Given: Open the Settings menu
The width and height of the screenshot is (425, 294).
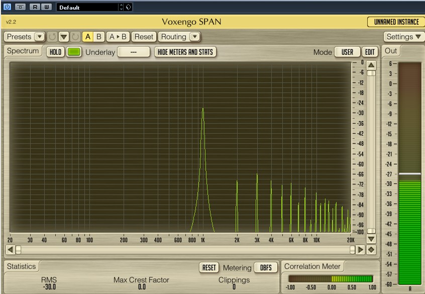Looking at the screenshot, I should pos(403,37).
